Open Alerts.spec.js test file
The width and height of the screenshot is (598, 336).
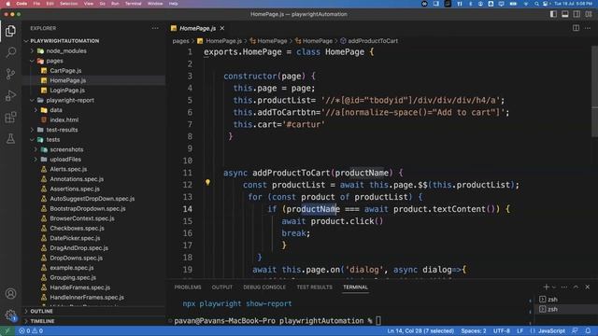click(x=68, y=169)
